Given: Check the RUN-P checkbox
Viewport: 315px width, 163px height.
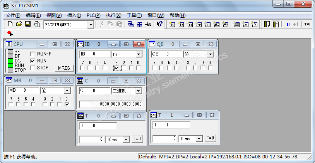Looking at the screenshot, I should coord(33,54).
